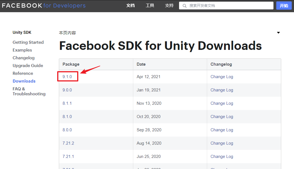The height and width of the screenshot is (169, 294).
Task: Open the 文档 menu
Action: click(x=130, y=6)
